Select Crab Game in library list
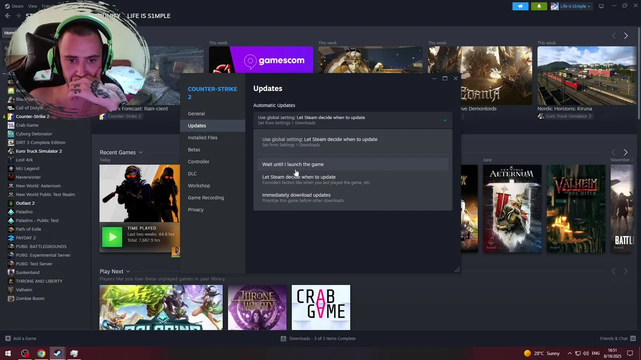This screenshot has height=360, width=641. coord(27,125)
